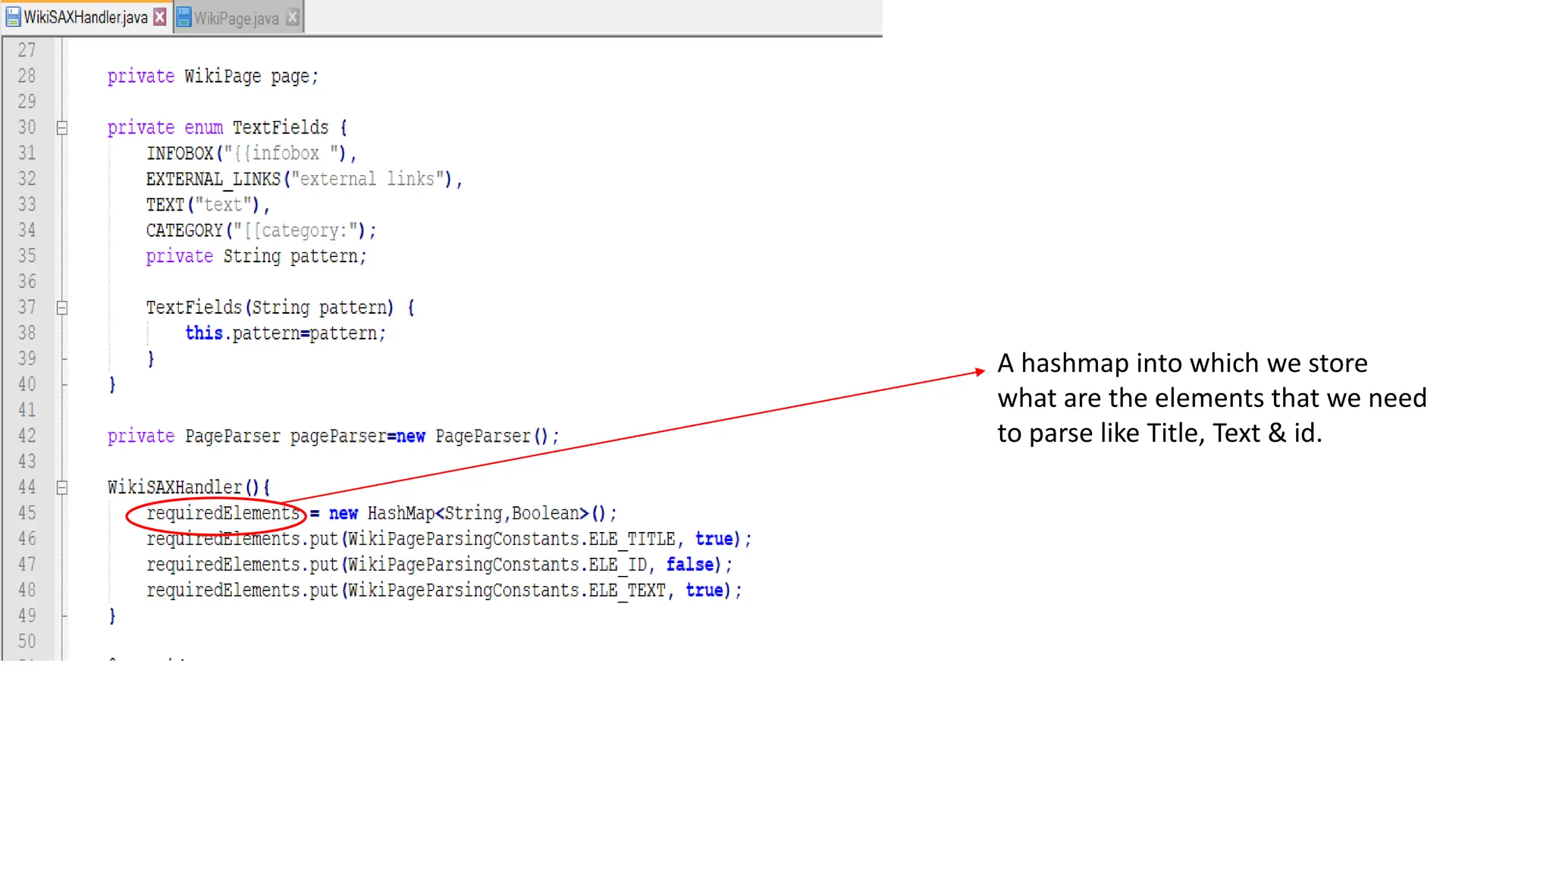
Task: Click 'WikiSAXHandler(){' constructor declaration
Action: click(189, 487)
